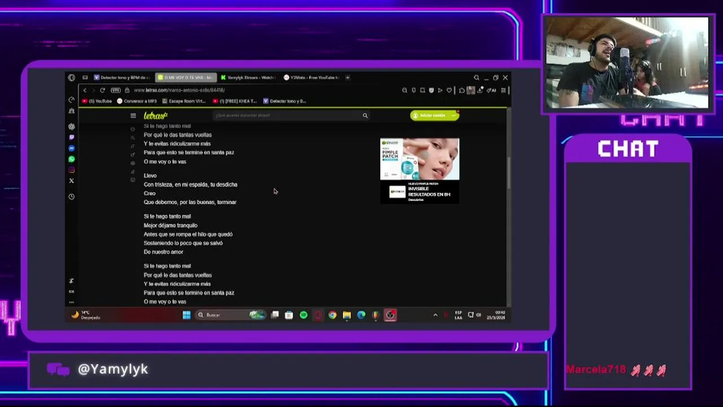Click the heart bookmark icon in address bar
Image resolution: width=723 pixels, height=407 pixels.
tap(449, 90)
